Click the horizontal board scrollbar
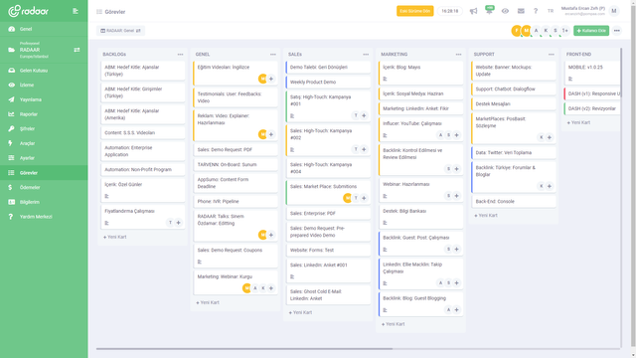This screenshot has height=358, width=636. [x=244, y=348]
